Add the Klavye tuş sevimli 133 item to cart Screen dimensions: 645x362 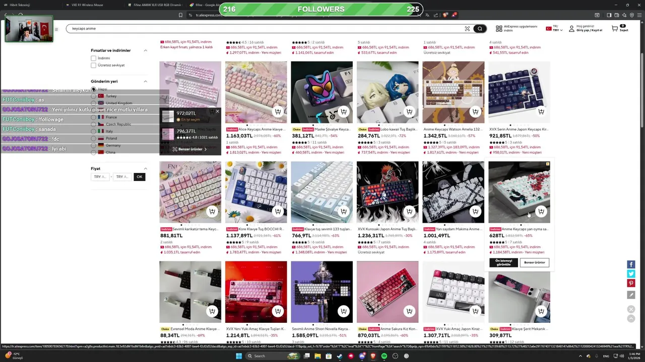[x=344, y=212]
